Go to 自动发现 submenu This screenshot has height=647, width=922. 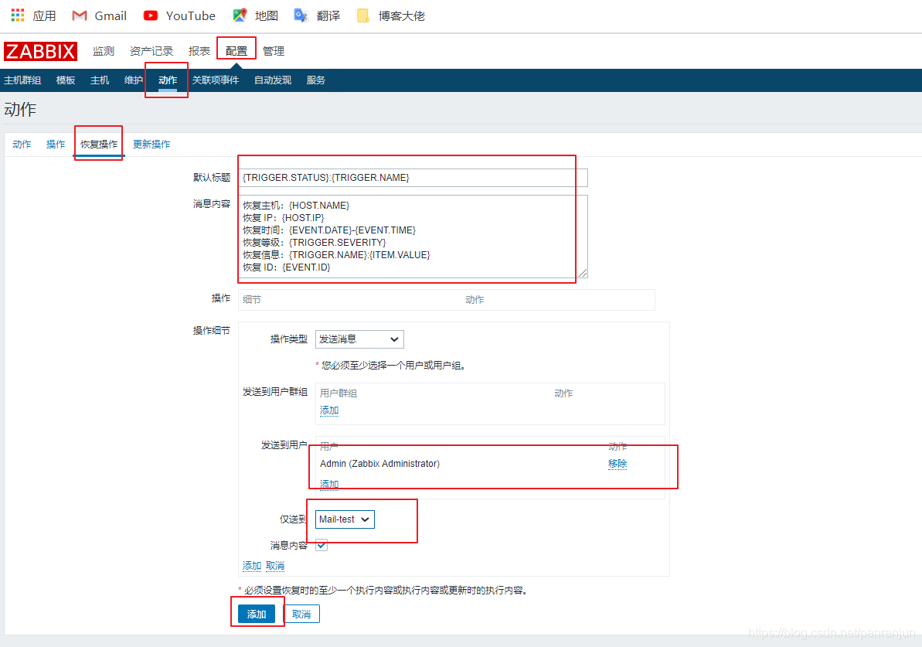[x=272, y=80]
